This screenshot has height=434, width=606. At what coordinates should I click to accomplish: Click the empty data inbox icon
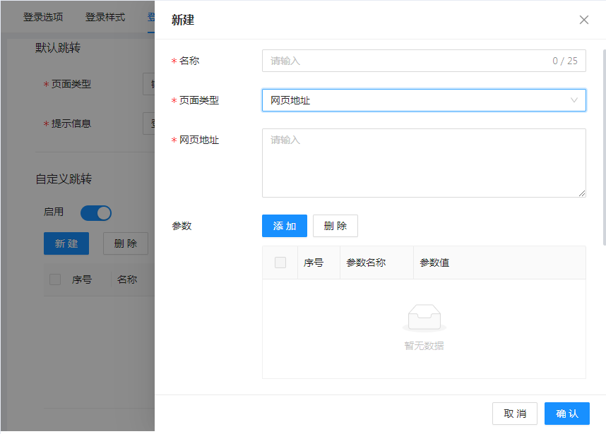tap(424, 318)
